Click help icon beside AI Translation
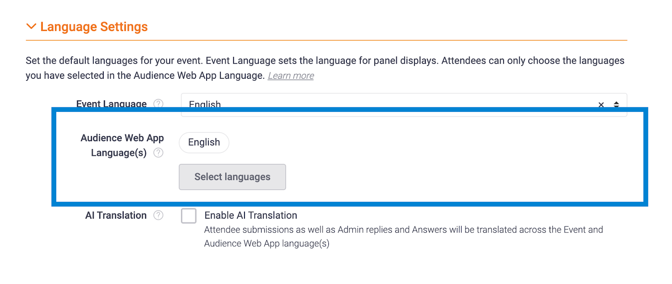Viewport: 672px width, 284px height. [158, 215]
